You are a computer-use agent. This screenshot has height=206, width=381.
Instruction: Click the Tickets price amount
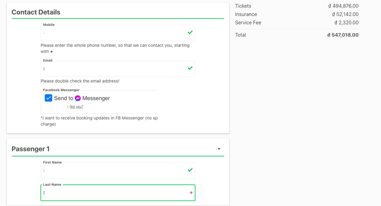click(x=343, y=6)
